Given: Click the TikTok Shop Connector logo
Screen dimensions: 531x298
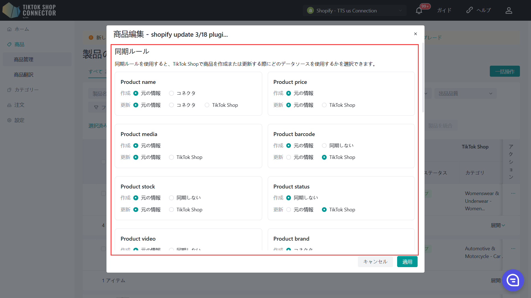Looking at the screenshot, I should [29, 10].
